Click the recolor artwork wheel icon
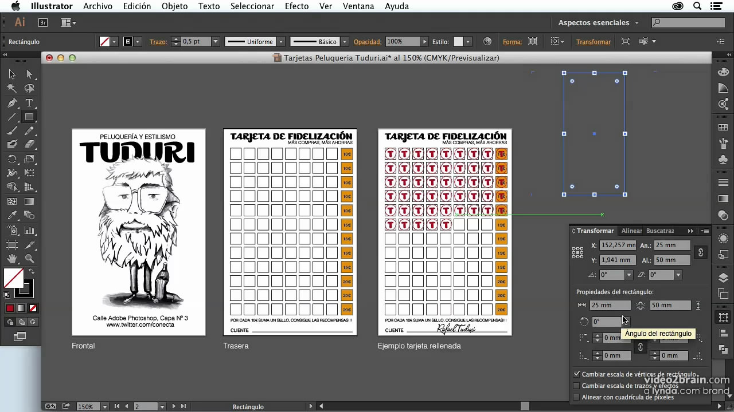 [x=487, y=42]
